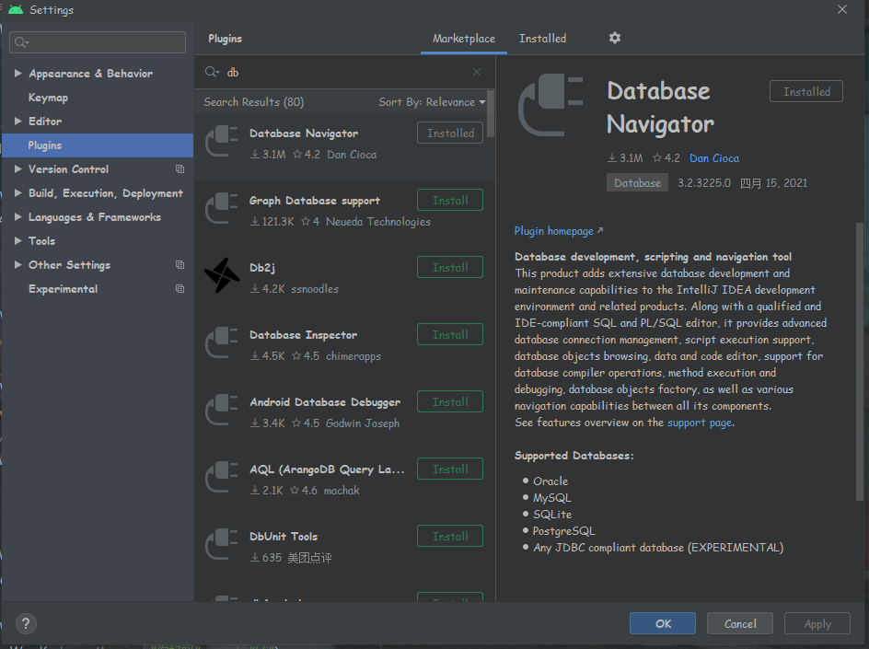Select 'DbUnit Tools' result name
869x649 pixels.
(x=284, y=536)
